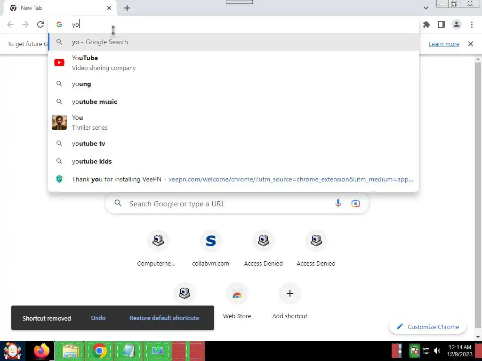This screenshot has width=482, height=361.
Task: Pick the 'youtube tv' suggestion
Action: (233, 143)
